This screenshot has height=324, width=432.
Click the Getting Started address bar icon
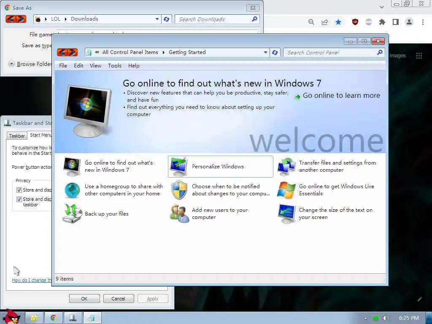pyautogui.click(x=89, y=52)
